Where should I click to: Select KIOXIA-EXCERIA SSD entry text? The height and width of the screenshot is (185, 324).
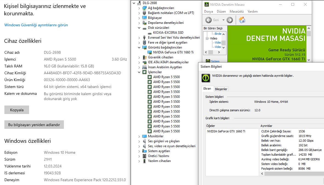(x=168, y=33)
